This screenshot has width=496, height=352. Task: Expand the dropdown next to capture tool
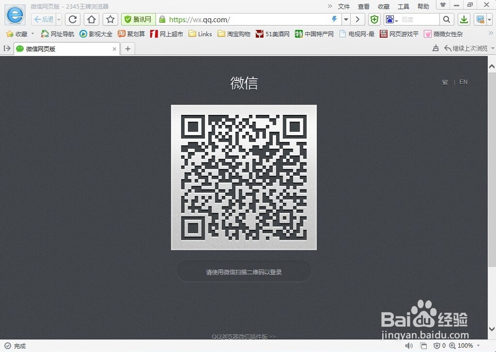490,20
